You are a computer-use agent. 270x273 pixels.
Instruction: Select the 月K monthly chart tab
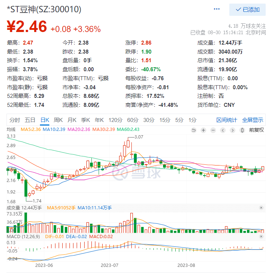[72, 120]
